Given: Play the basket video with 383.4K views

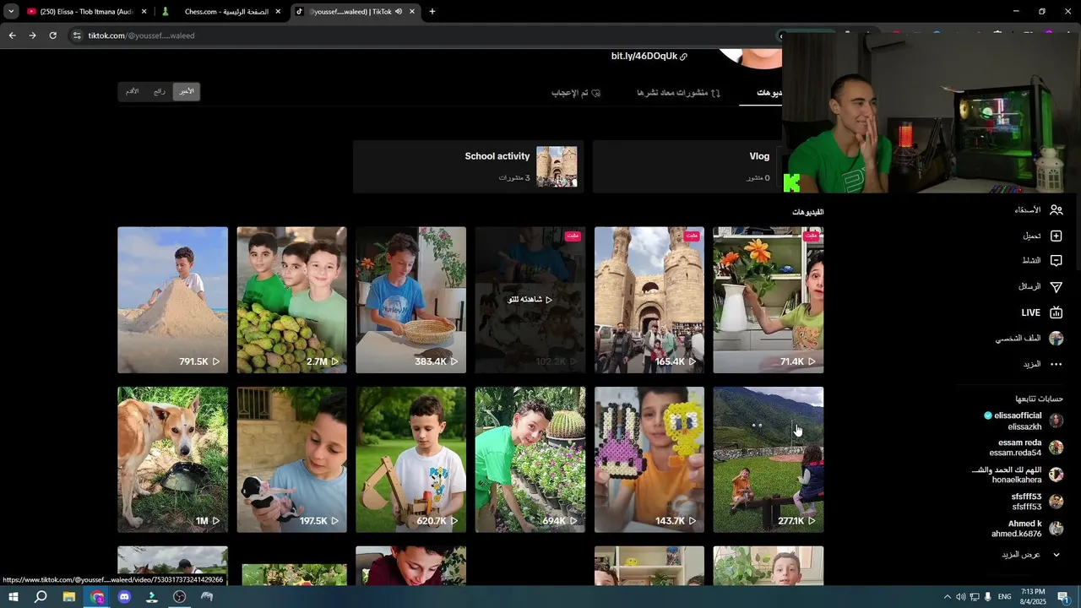Looking at the screenshot, I should coord(410,300).
